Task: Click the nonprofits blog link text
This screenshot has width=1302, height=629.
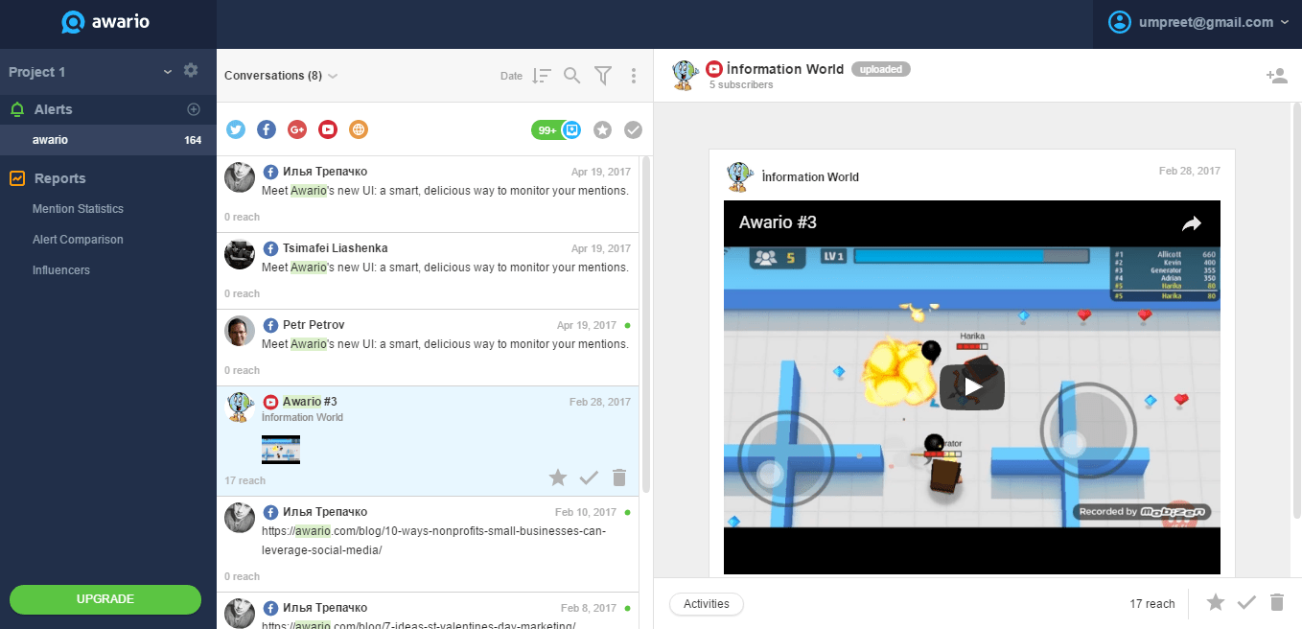Action: (433, 541)
